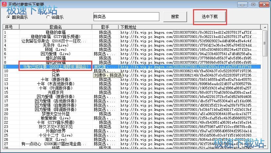Select song 因为爱情 (降调版伴奏)
The image size is (271, 153).
56,109
